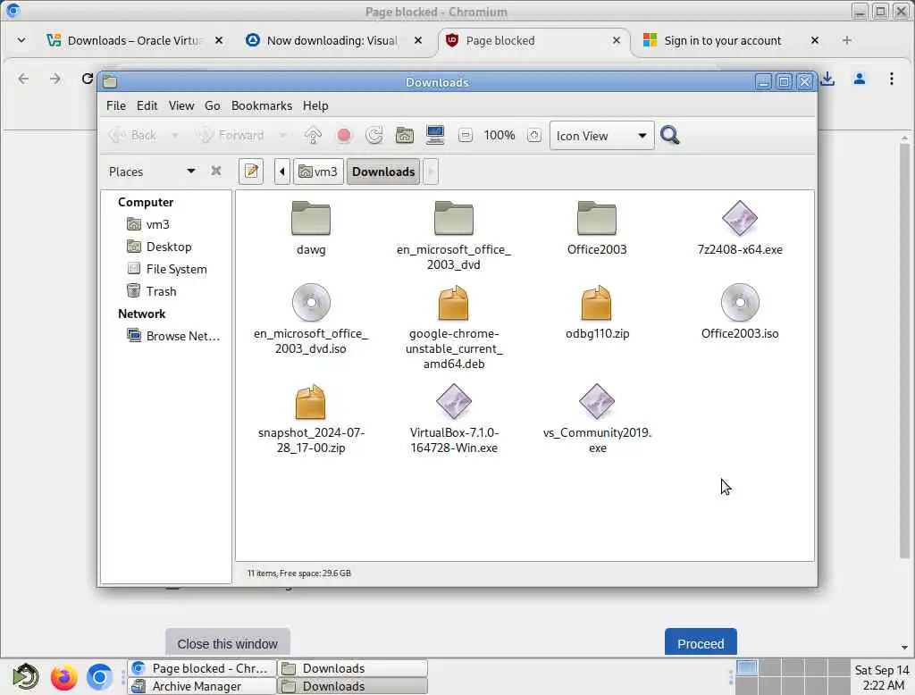
Task: Open the Chromium profile icon
Action: click(859, 79)
